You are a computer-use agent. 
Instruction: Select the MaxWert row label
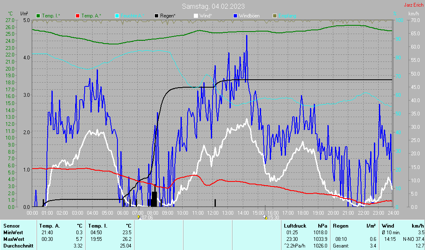14,239
